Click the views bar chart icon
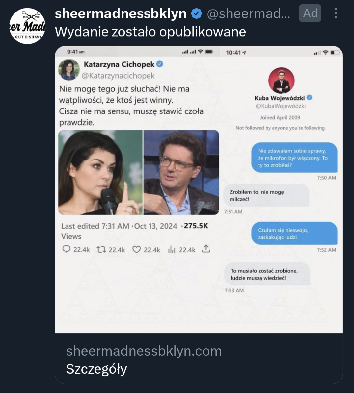This screenshot has width=354, height=393. 172,249
